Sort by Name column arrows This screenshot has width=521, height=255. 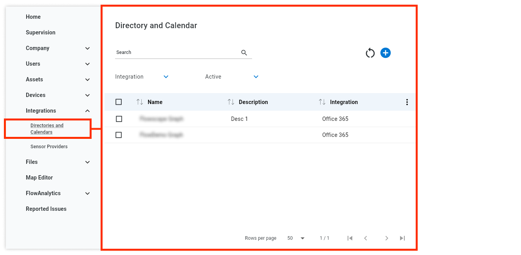[140, 102]
